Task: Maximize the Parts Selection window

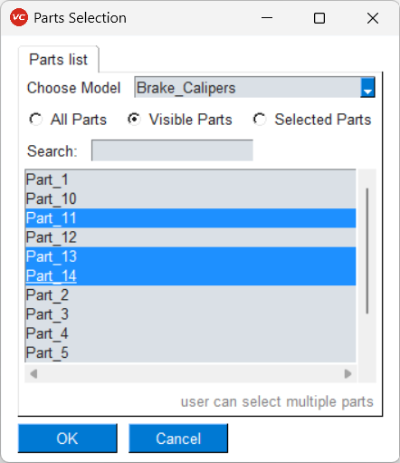Action: 319,18
